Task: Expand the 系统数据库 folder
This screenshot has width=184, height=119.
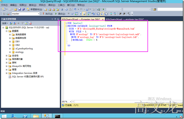Action: click(10, 35)
